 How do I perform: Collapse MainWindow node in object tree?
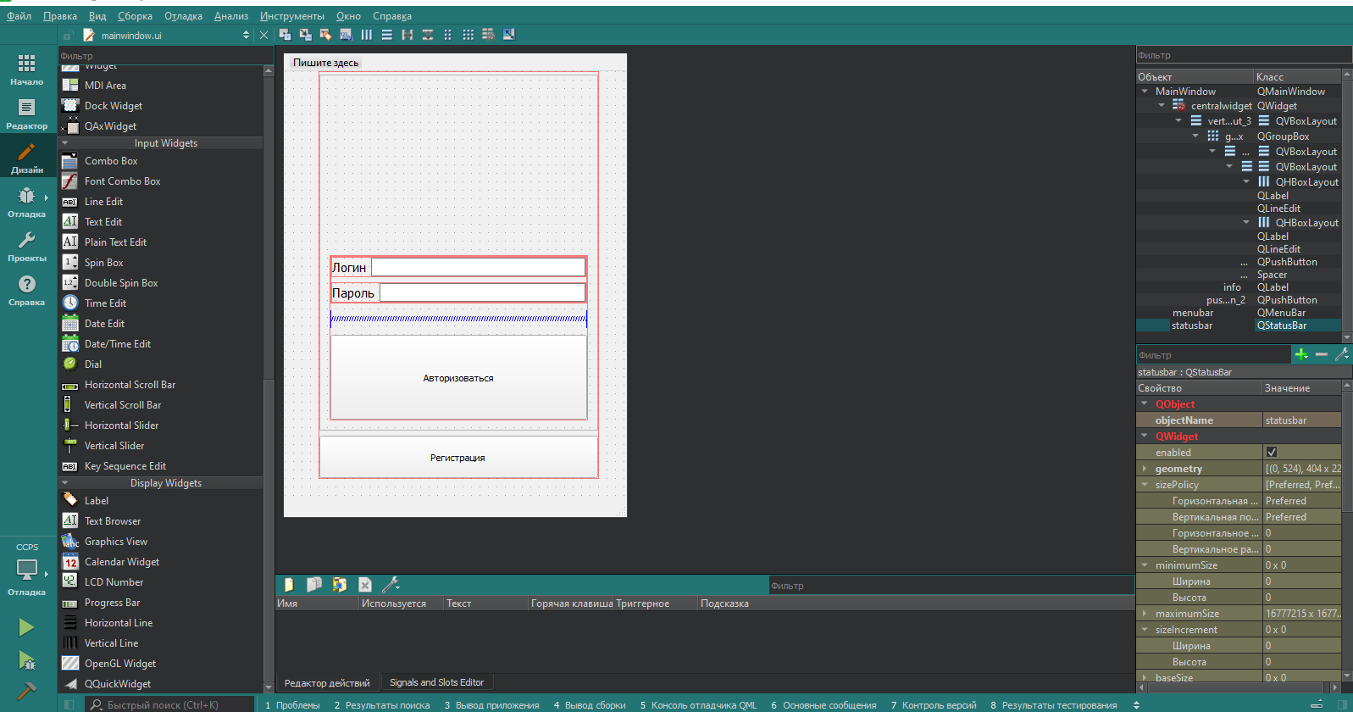tap(1145, 92)
